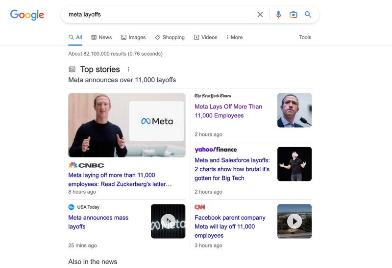This screenshot has width=392, height=268.
Task: Click the magnifying glass search button
Action: point(308,15)
